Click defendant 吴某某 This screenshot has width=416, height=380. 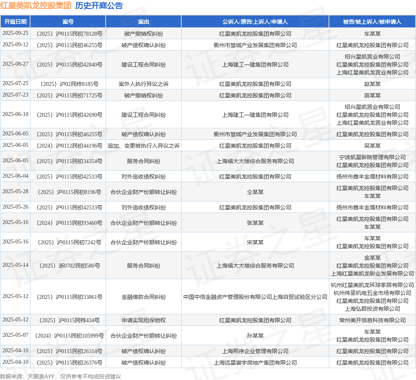372,146
